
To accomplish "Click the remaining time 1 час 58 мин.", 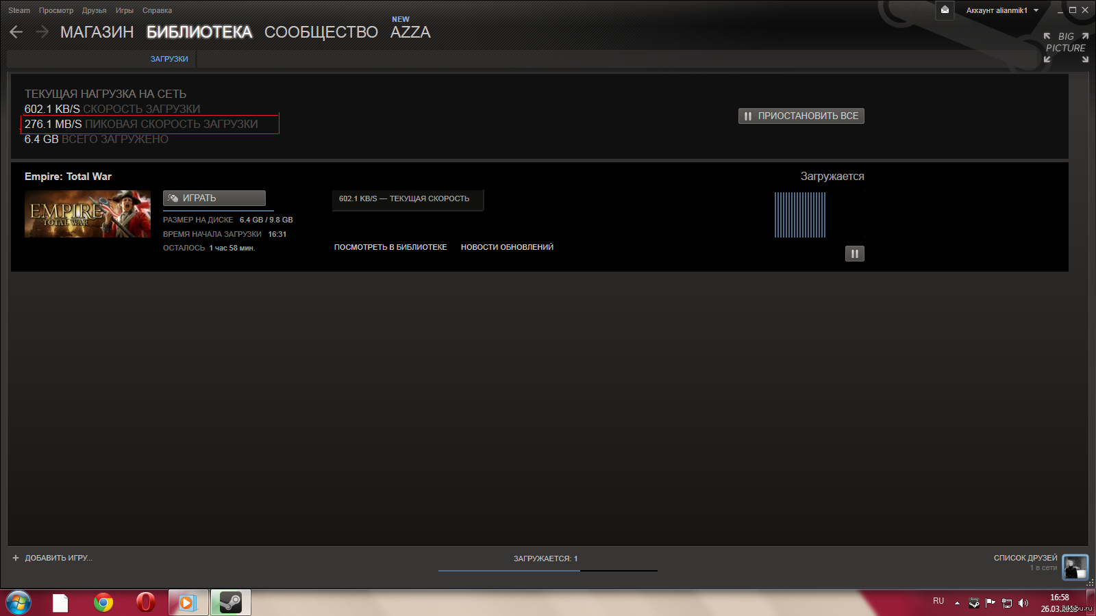I will (232, 248).
